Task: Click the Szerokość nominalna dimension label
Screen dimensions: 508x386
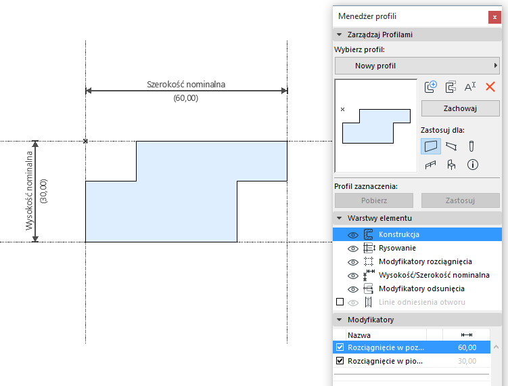Action: point(186,85)
